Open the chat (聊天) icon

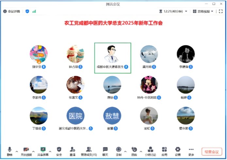[x=105, y=150]
